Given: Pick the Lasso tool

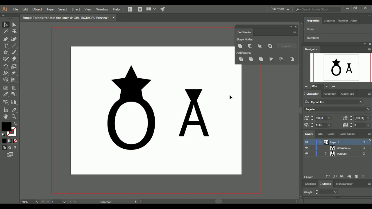Looking at the screenshot, I should point(14,32).
